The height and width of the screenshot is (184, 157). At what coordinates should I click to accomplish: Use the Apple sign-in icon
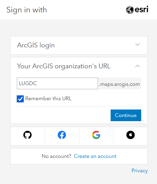pyautogui.click(x=131, y=135)
